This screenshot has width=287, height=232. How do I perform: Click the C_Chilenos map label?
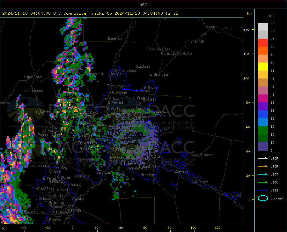(33, 91)
